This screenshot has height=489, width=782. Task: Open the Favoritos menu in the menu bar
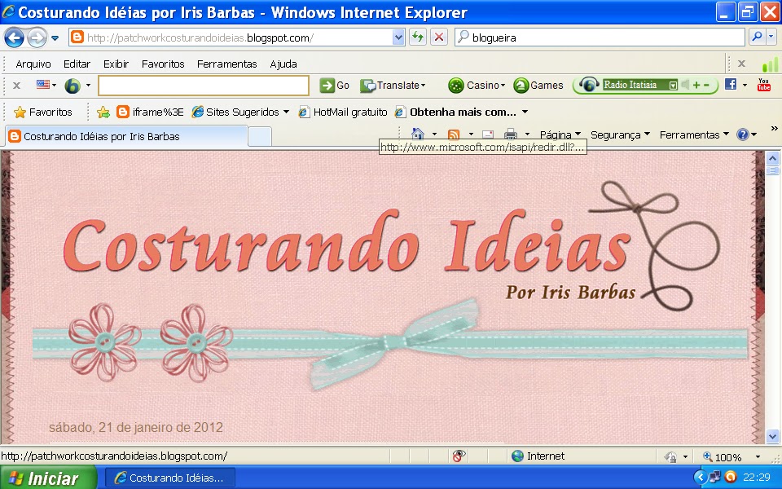163,64
